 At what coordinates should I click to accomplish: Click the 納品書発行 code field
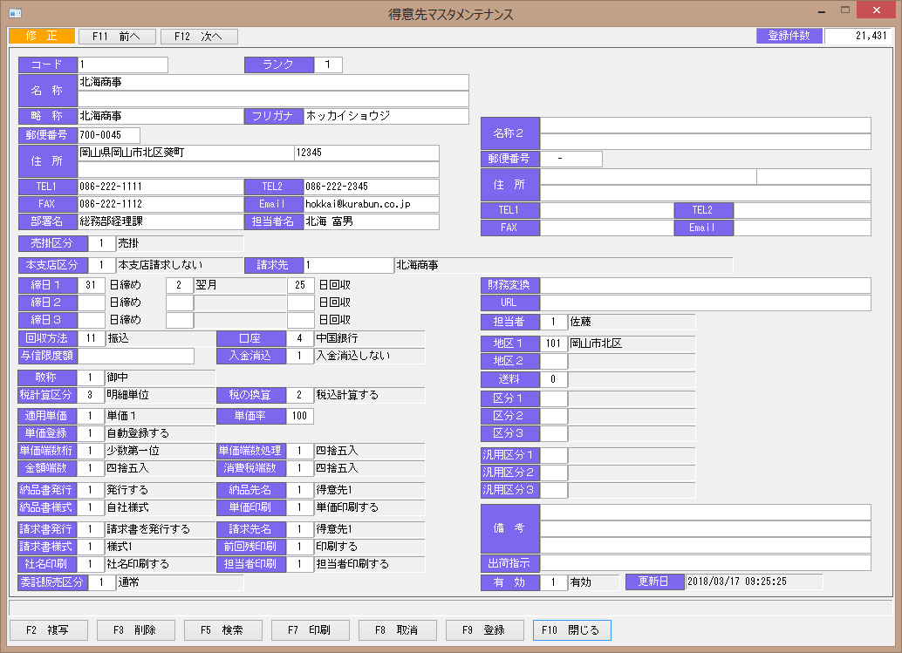91,490
